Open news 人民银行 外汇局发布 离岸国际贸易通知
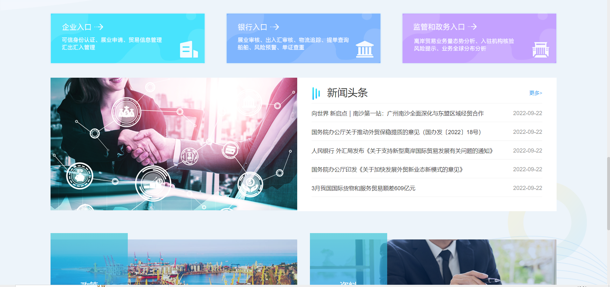Viewport: 610px width, 287px height. (402, 151)
